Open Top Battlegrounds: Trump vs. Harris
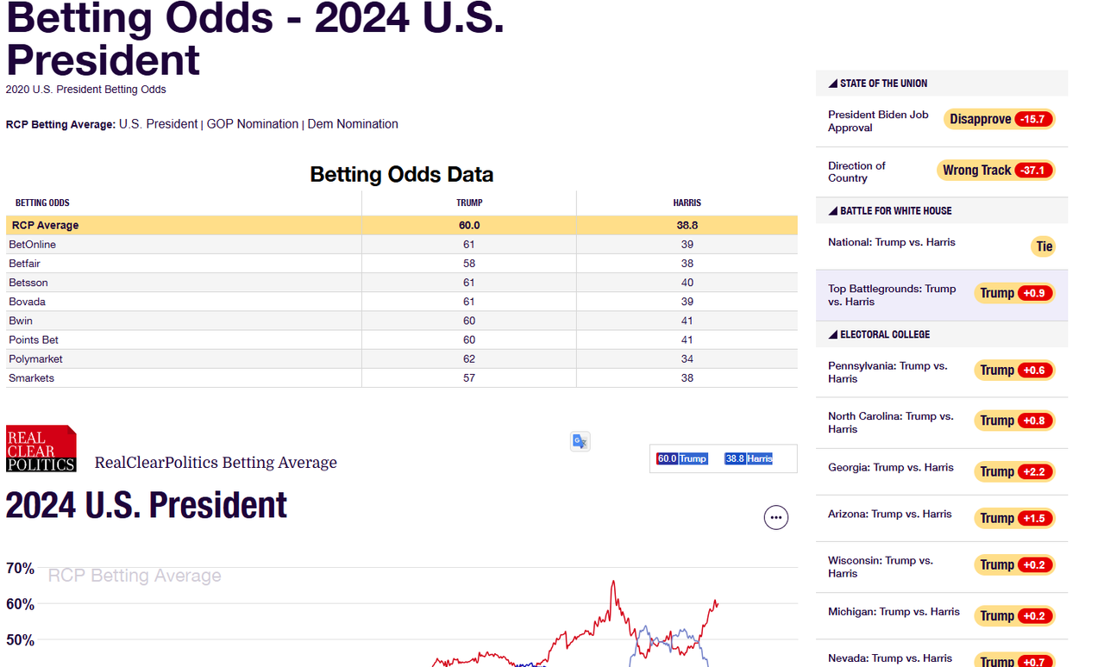The image size is (1104, 667). (892, 295)
